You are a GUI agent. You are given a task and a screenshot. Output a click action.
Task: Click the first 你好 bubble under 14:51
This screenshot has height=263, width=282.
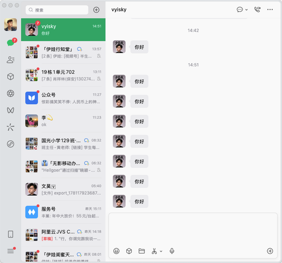coord(139,81)
